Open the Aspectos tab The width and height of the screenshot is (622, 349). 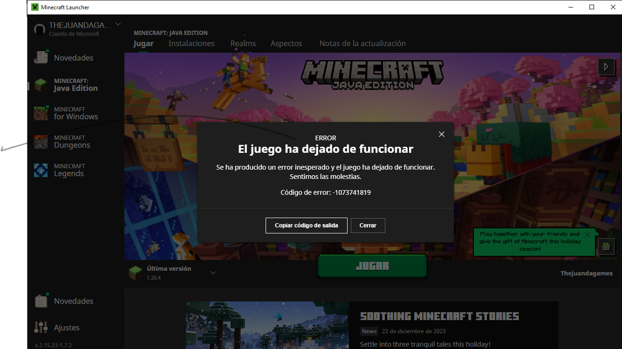[287, 43]
